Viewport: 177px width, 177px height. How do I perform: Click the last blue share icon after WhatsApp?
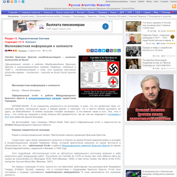pos(119,50)
